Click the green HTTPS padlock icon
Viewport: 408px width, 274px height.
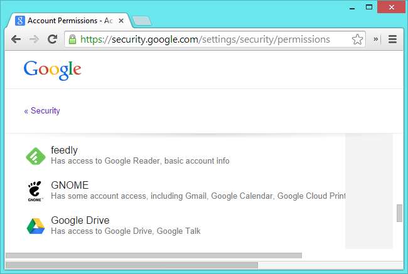(x=72, y=39)
